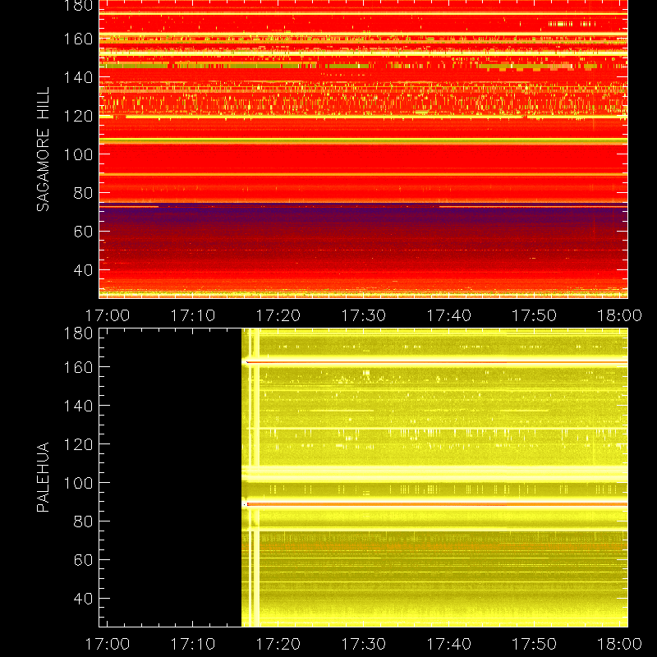Click 17:30 under the Sagamore Hill plot
Viewport: 657px width, 657px height.
click(363, 315)
